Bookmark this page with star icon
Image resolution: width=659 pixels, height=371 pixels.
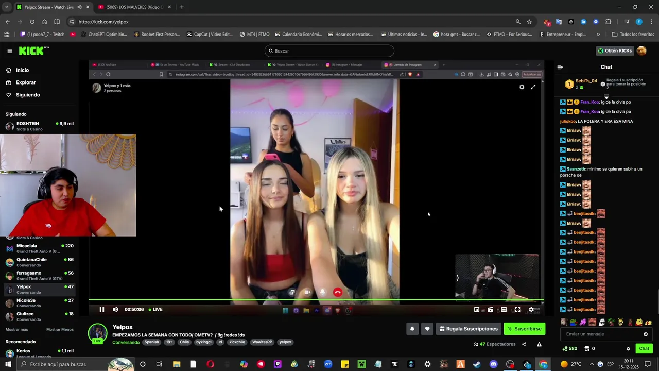pos(529,22)
